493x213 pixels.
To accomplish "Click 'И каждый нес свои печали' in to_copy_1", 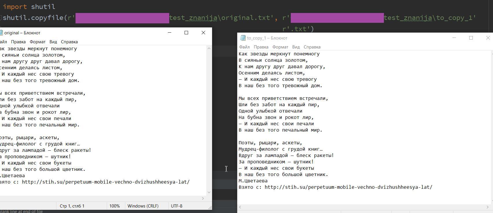I will pos(279,124).
